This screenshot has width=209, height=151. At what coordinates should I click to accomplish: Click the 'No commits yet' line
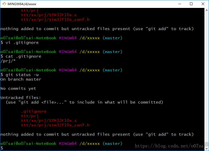tap(18, 89)
